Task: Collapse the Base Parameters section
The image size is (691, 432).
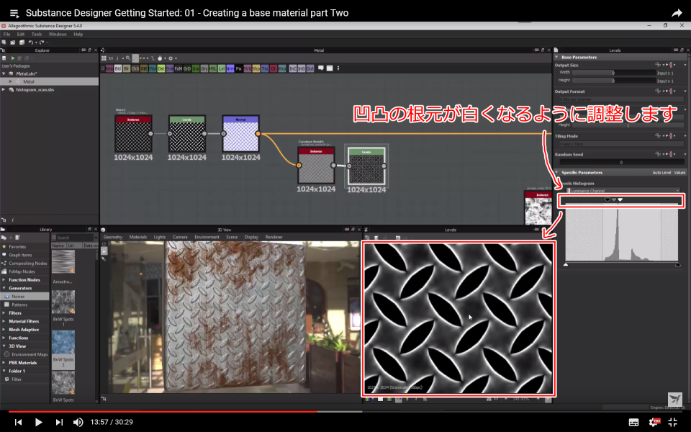Action: coord(556,58)
